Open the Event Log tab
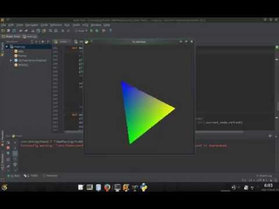The image size is (279, 209). (264, 175)
